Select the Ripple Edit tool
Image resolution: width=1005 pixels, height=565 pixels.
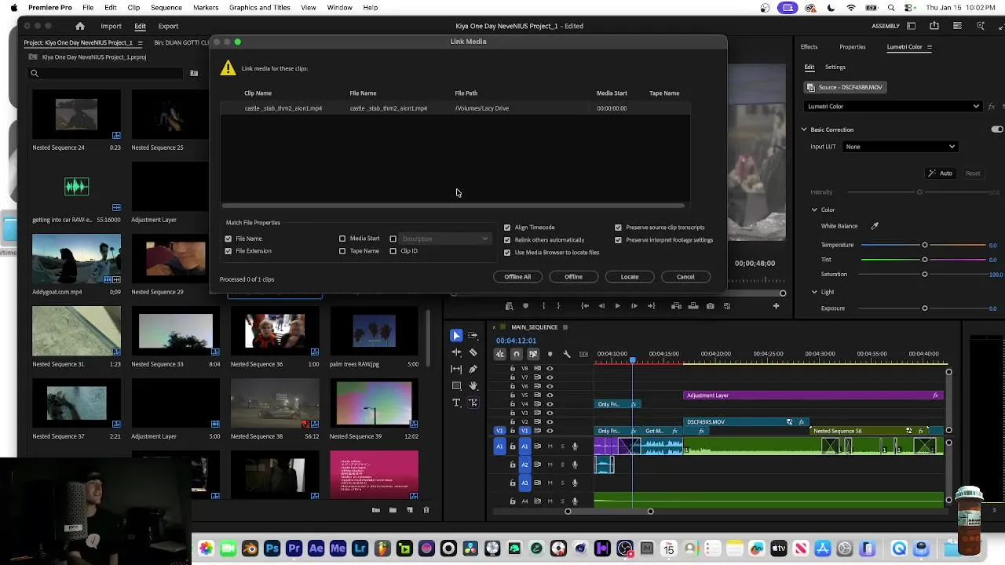[x=456, y=352]
